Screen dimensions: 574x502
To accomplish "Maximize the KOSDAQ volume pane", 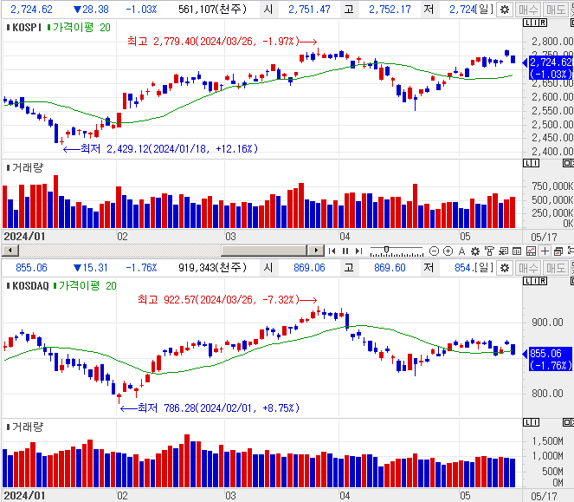I will pyautogui.click(x=567, y=422).
